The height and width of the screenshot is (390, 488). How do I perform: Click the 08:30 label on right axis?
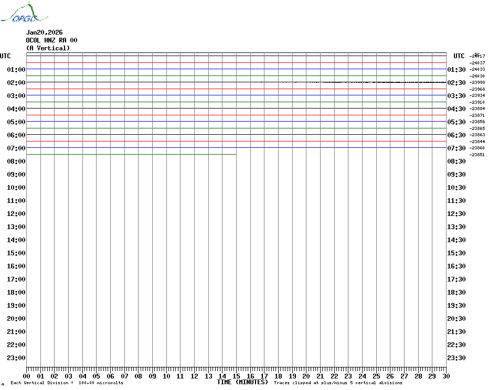[457, 161]
